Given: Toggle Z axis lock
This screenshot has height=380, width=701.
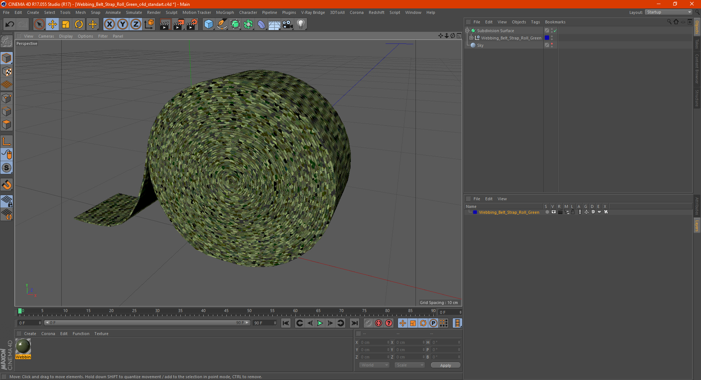Looking at the screenshot, I should [x=136, y=24].
